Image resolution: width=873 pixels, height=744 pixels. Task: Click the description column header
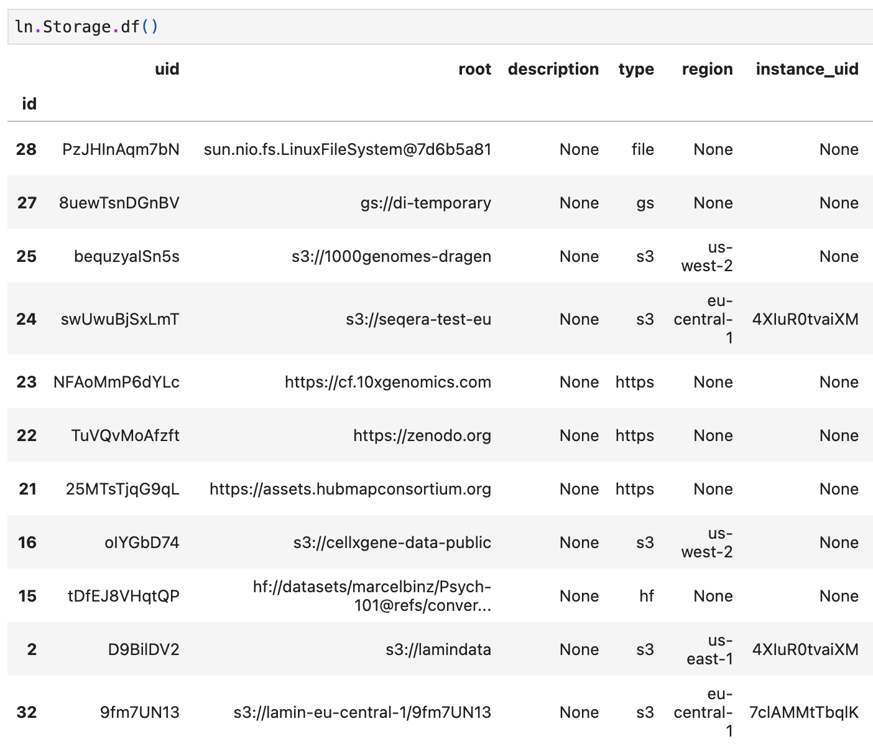tap(553, 69)
